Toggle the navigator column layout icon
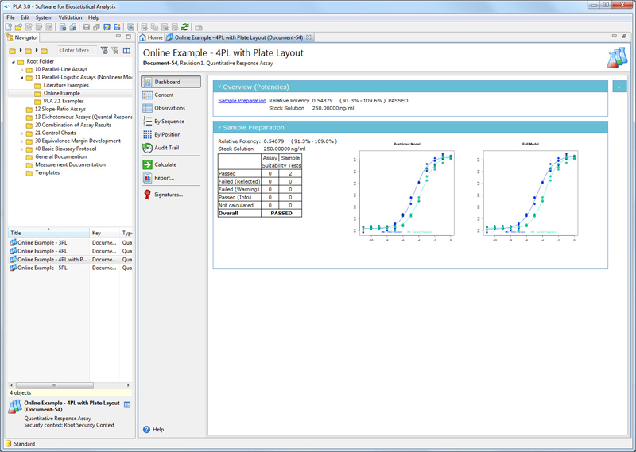The height and width of the screenshot is (452, 636). pos(126,51)
